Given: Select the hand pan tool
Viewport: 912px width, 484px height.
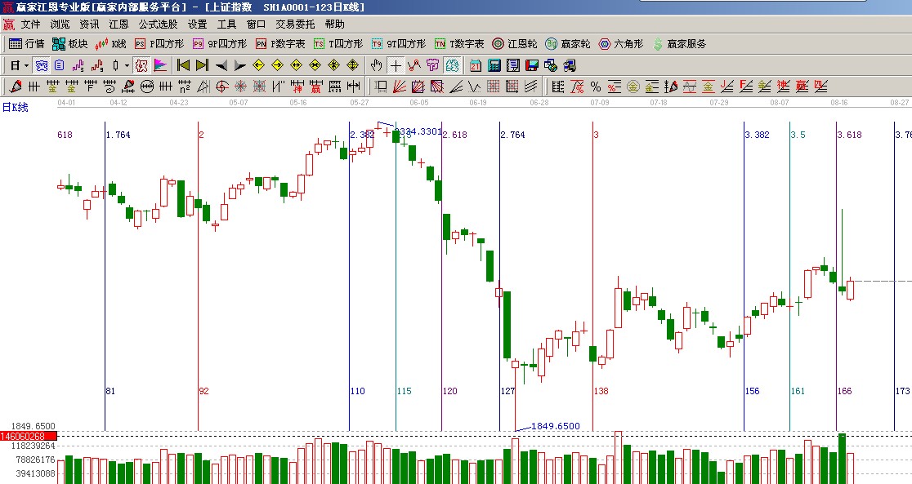Looking at the screenshot, I should click(376, 65).
